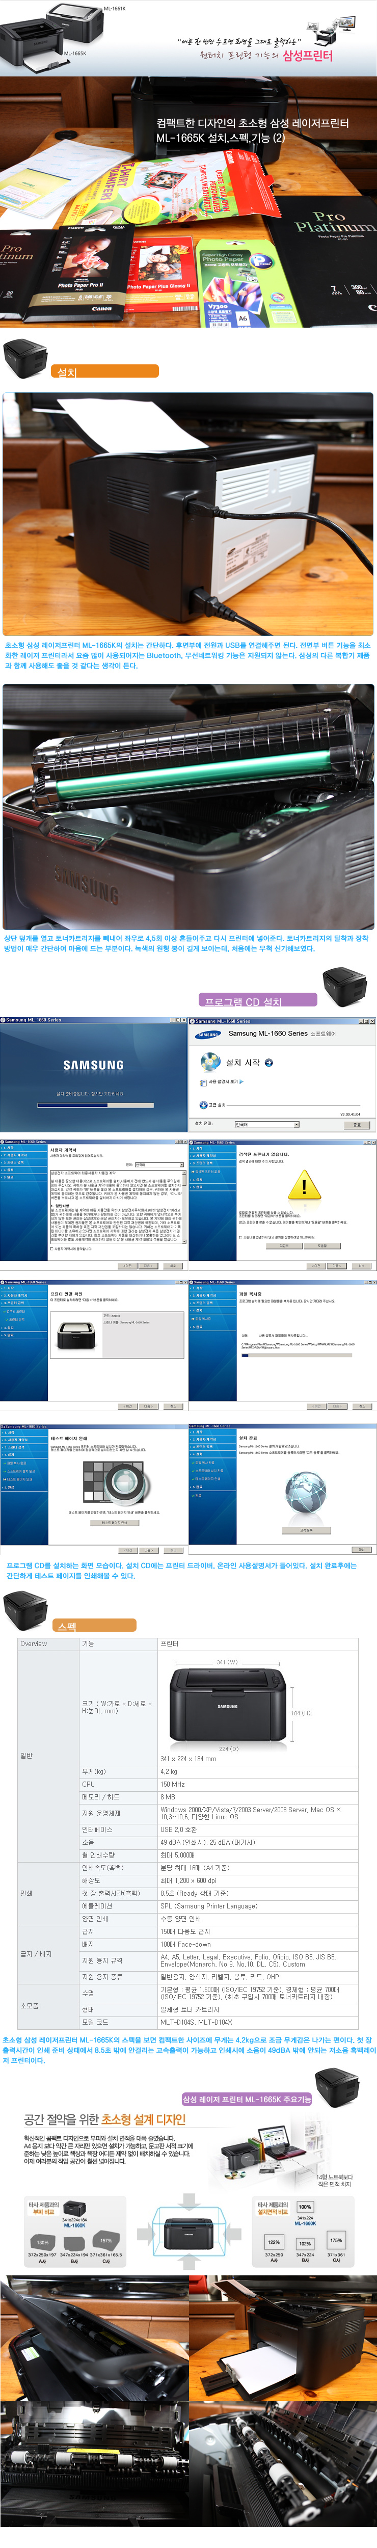
Task: Select the 최대 1,200 × 600 dpi resolution cell
Action: (257, 1880)
